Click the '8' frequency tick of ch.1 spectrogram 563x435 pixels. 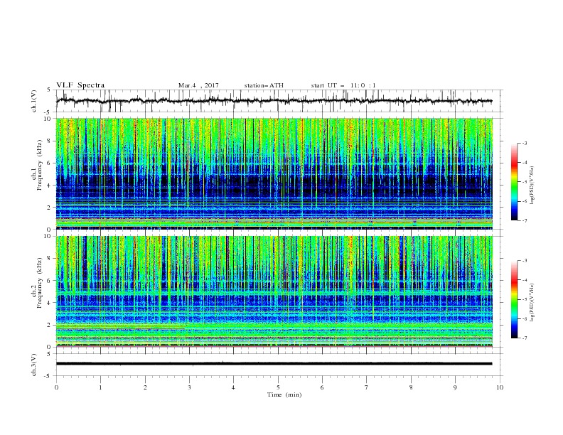point(50,141)
